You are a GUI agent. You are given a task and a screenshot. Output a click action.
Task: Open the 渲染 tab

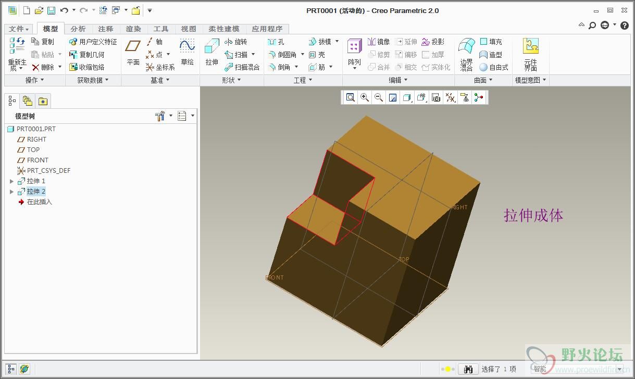pos(133,29)
